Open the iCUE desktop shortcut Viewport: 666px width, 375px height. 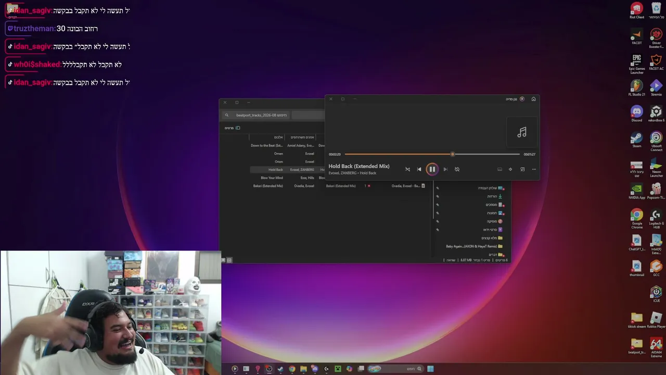(x=656, y=294)
